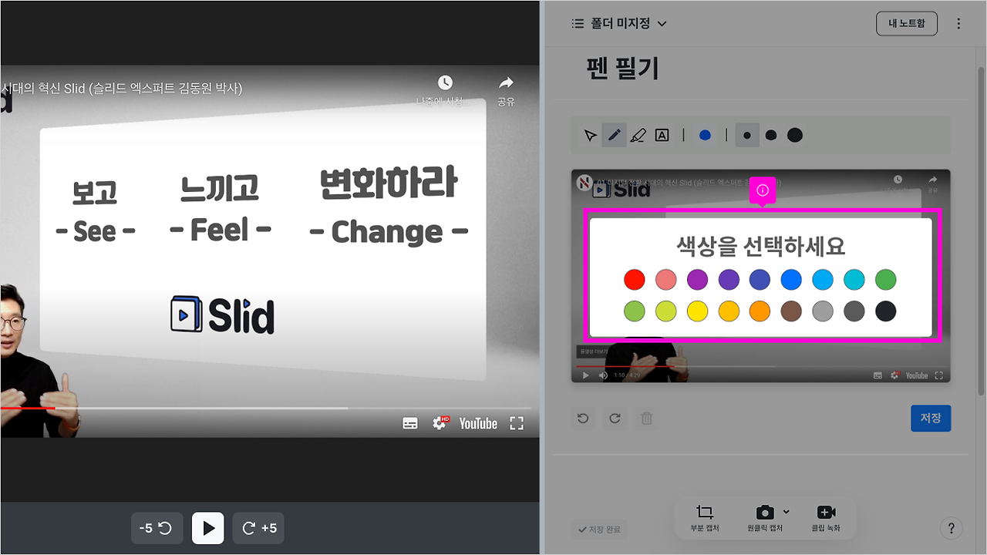The height and width of the screenshot is (555, 987).
Task: Toggle the pen tool active state
Action: tap(614, 135)
